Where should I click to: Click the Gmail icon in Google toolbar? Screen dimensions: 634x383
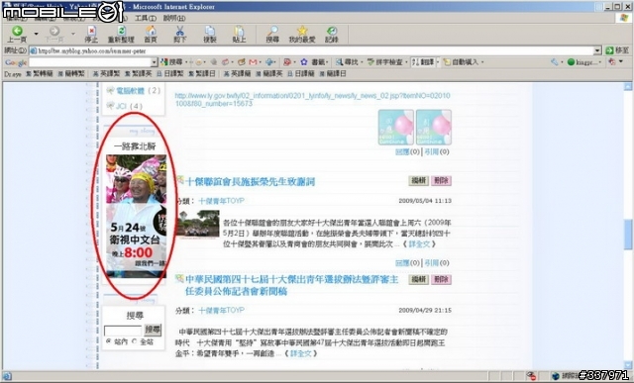point(254,62)
